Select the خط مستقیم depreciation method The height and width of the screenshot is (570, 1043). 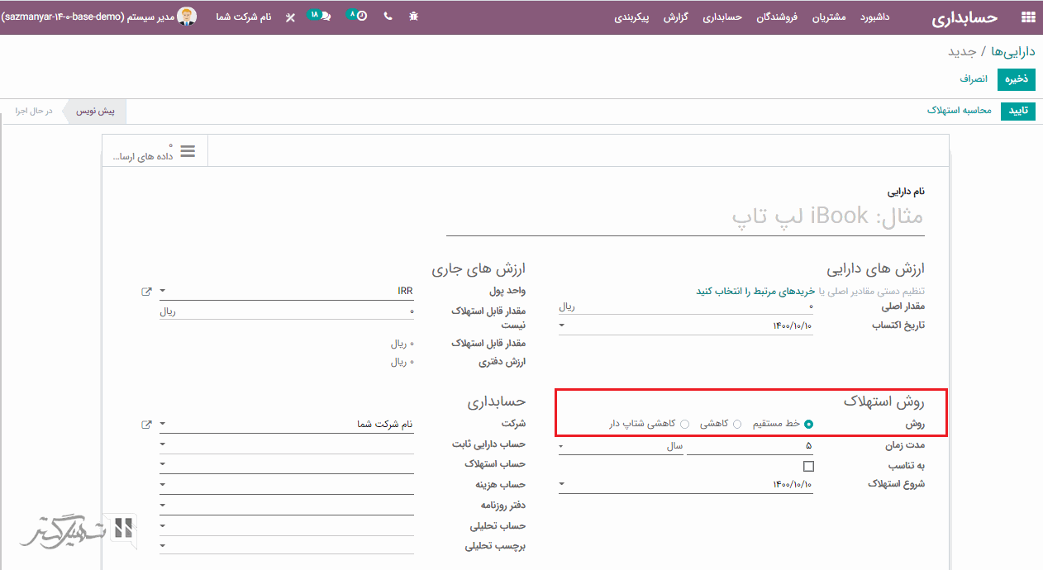(x=808, y=424)
